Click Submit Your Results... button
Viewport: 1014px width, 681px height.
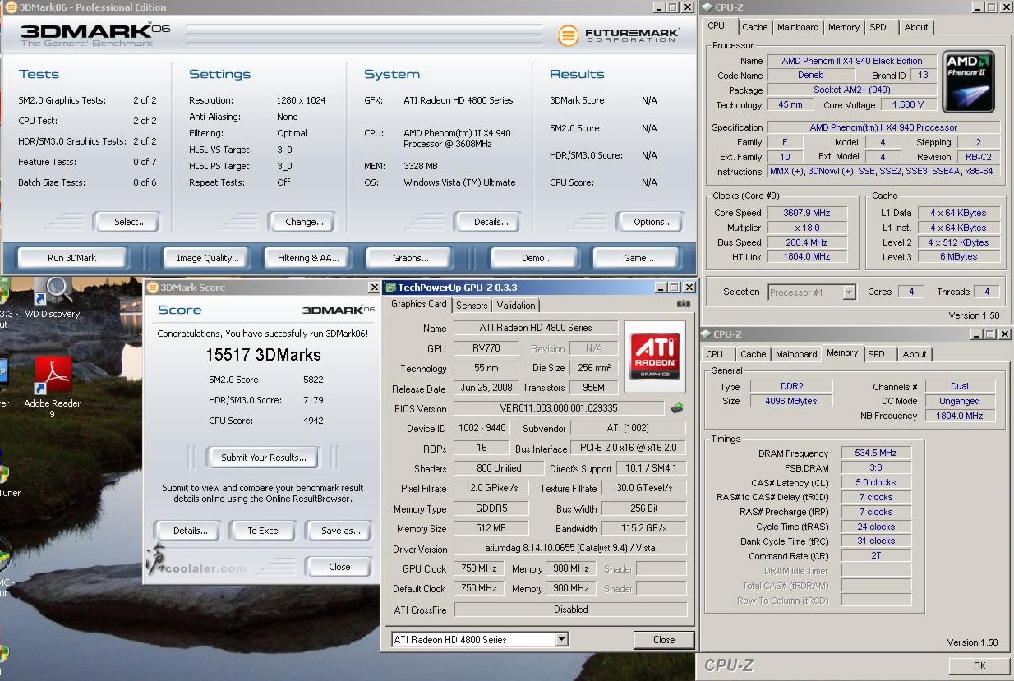(263, 458)
